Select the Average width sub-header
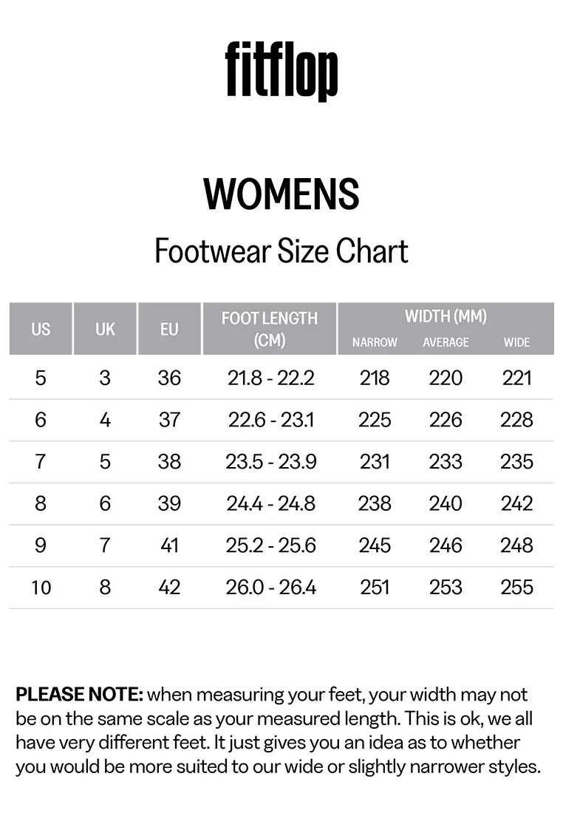Viewport: 563px width, 813px height. 446,342
